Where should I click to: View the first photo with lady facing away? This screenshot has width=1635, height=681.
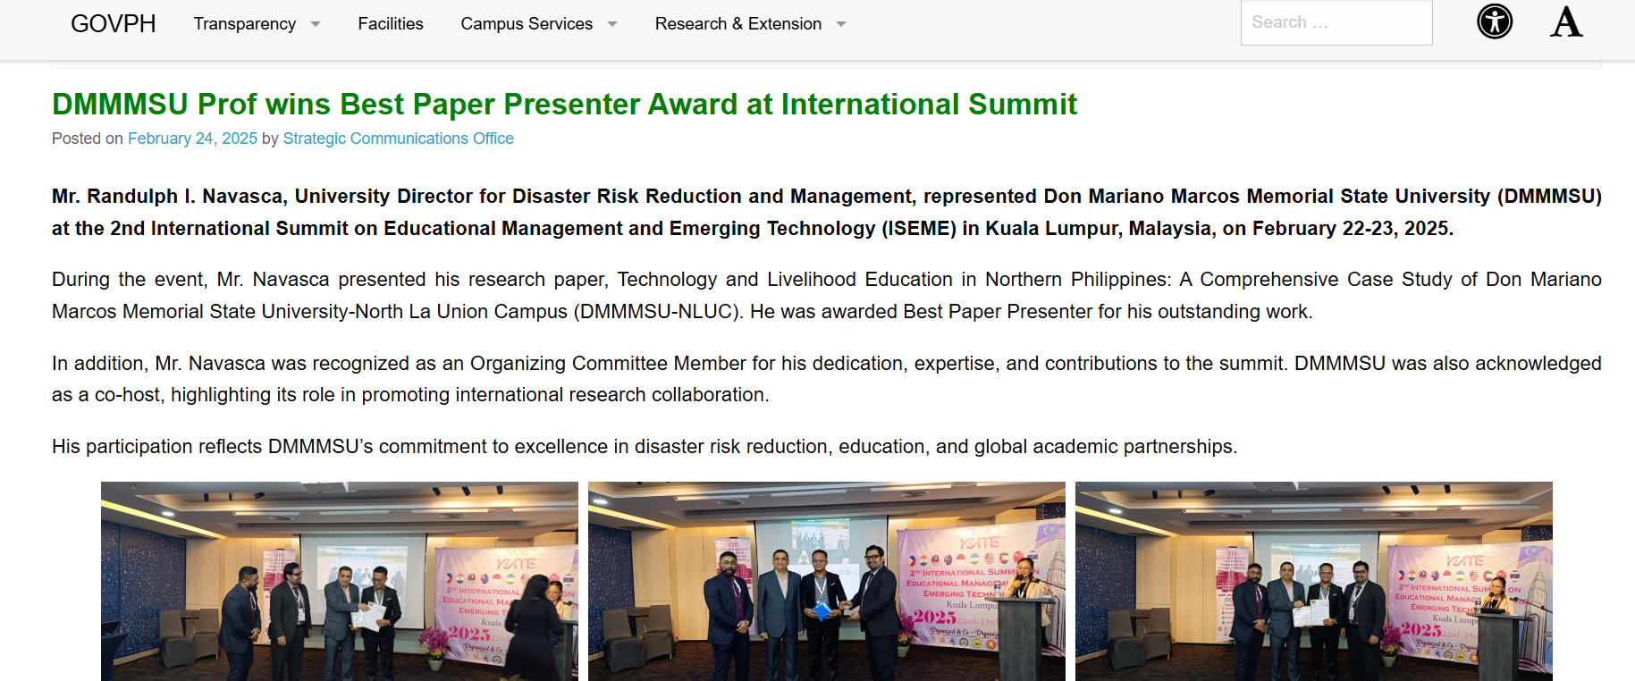click(x=340, y=582)
